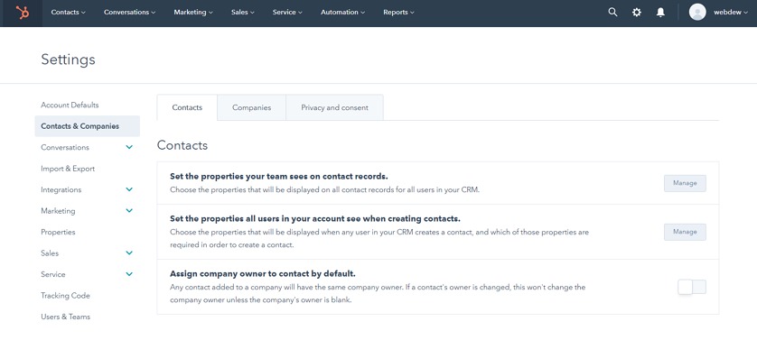Expand the Marketing sidebar chevron
The width and height of the screenshot is (757, 340).
129,211
